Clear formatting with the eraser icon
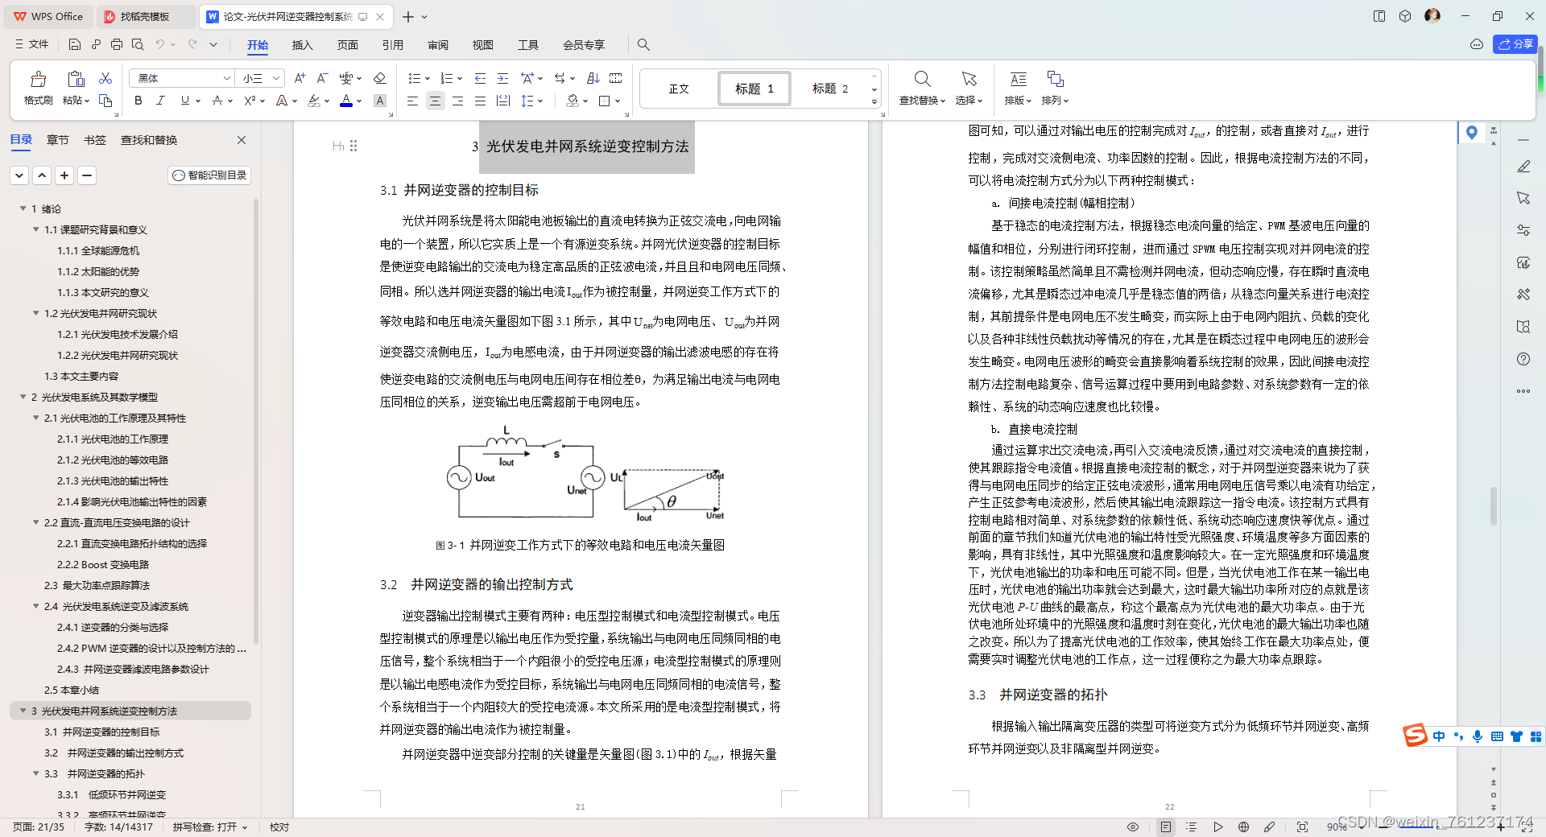The width and height of the screenshot is (1546, 837). 380,78
